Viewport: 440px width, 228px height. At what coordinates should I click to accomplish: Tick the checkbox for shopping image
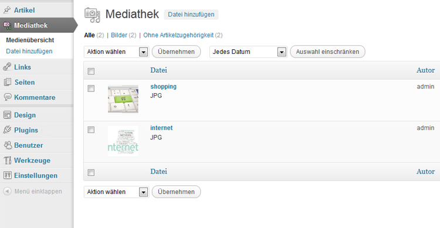click(91, 89)
